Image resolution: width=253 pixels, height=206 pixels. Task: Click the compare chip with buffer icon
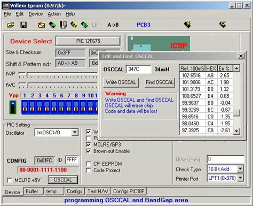pyautogui.click(x=63, y=25)
